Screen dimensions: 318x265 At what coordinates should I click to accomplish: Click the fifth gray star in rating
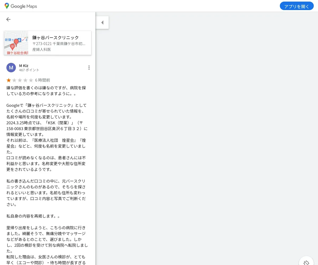(31, 80)
